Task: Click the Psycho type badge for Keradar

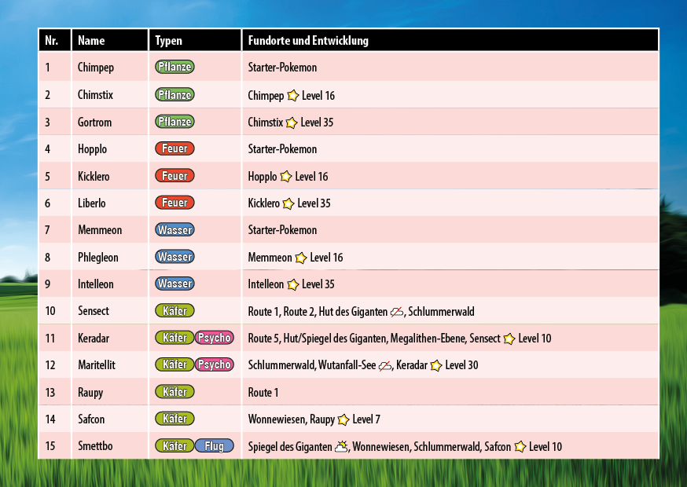Action: (x=214, y=338)
